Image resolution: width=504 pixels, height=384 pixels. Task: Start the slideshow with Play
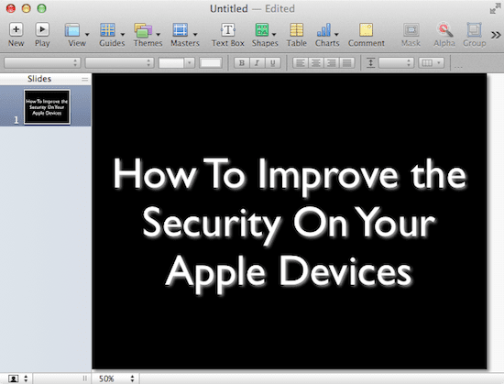click(42, 34)
